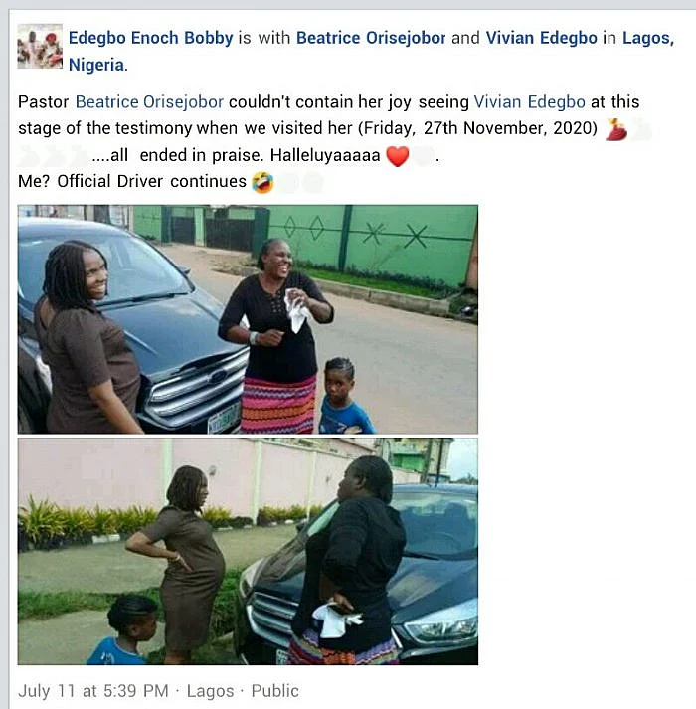Screen dimensions: 696x709
Task: Click the Ford car grille in top photo
Action: click(x=197, y=385)
